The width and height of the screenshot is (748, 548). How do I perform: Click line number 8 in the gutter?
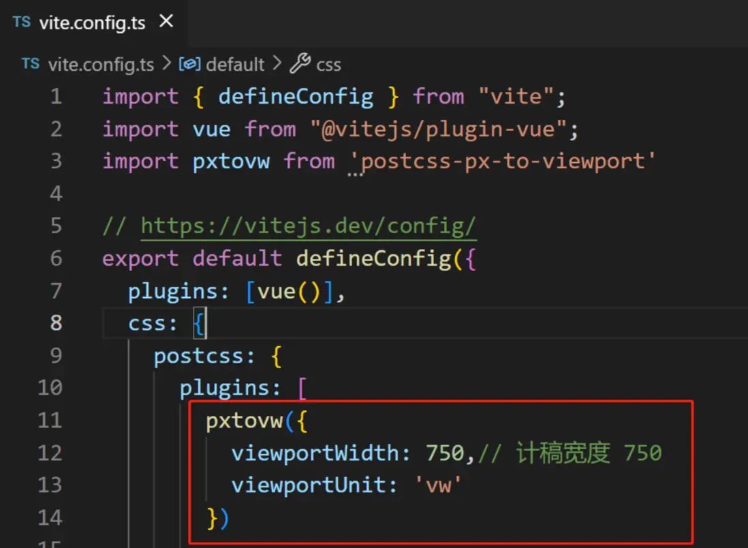56,323
